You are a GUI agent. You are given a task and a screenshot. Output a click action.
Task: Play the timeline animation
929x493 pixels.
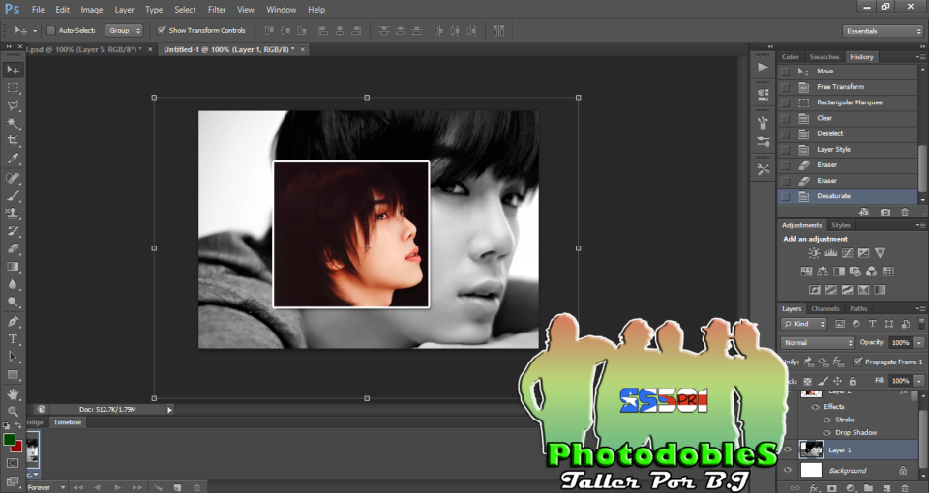(x=117, y=487)
